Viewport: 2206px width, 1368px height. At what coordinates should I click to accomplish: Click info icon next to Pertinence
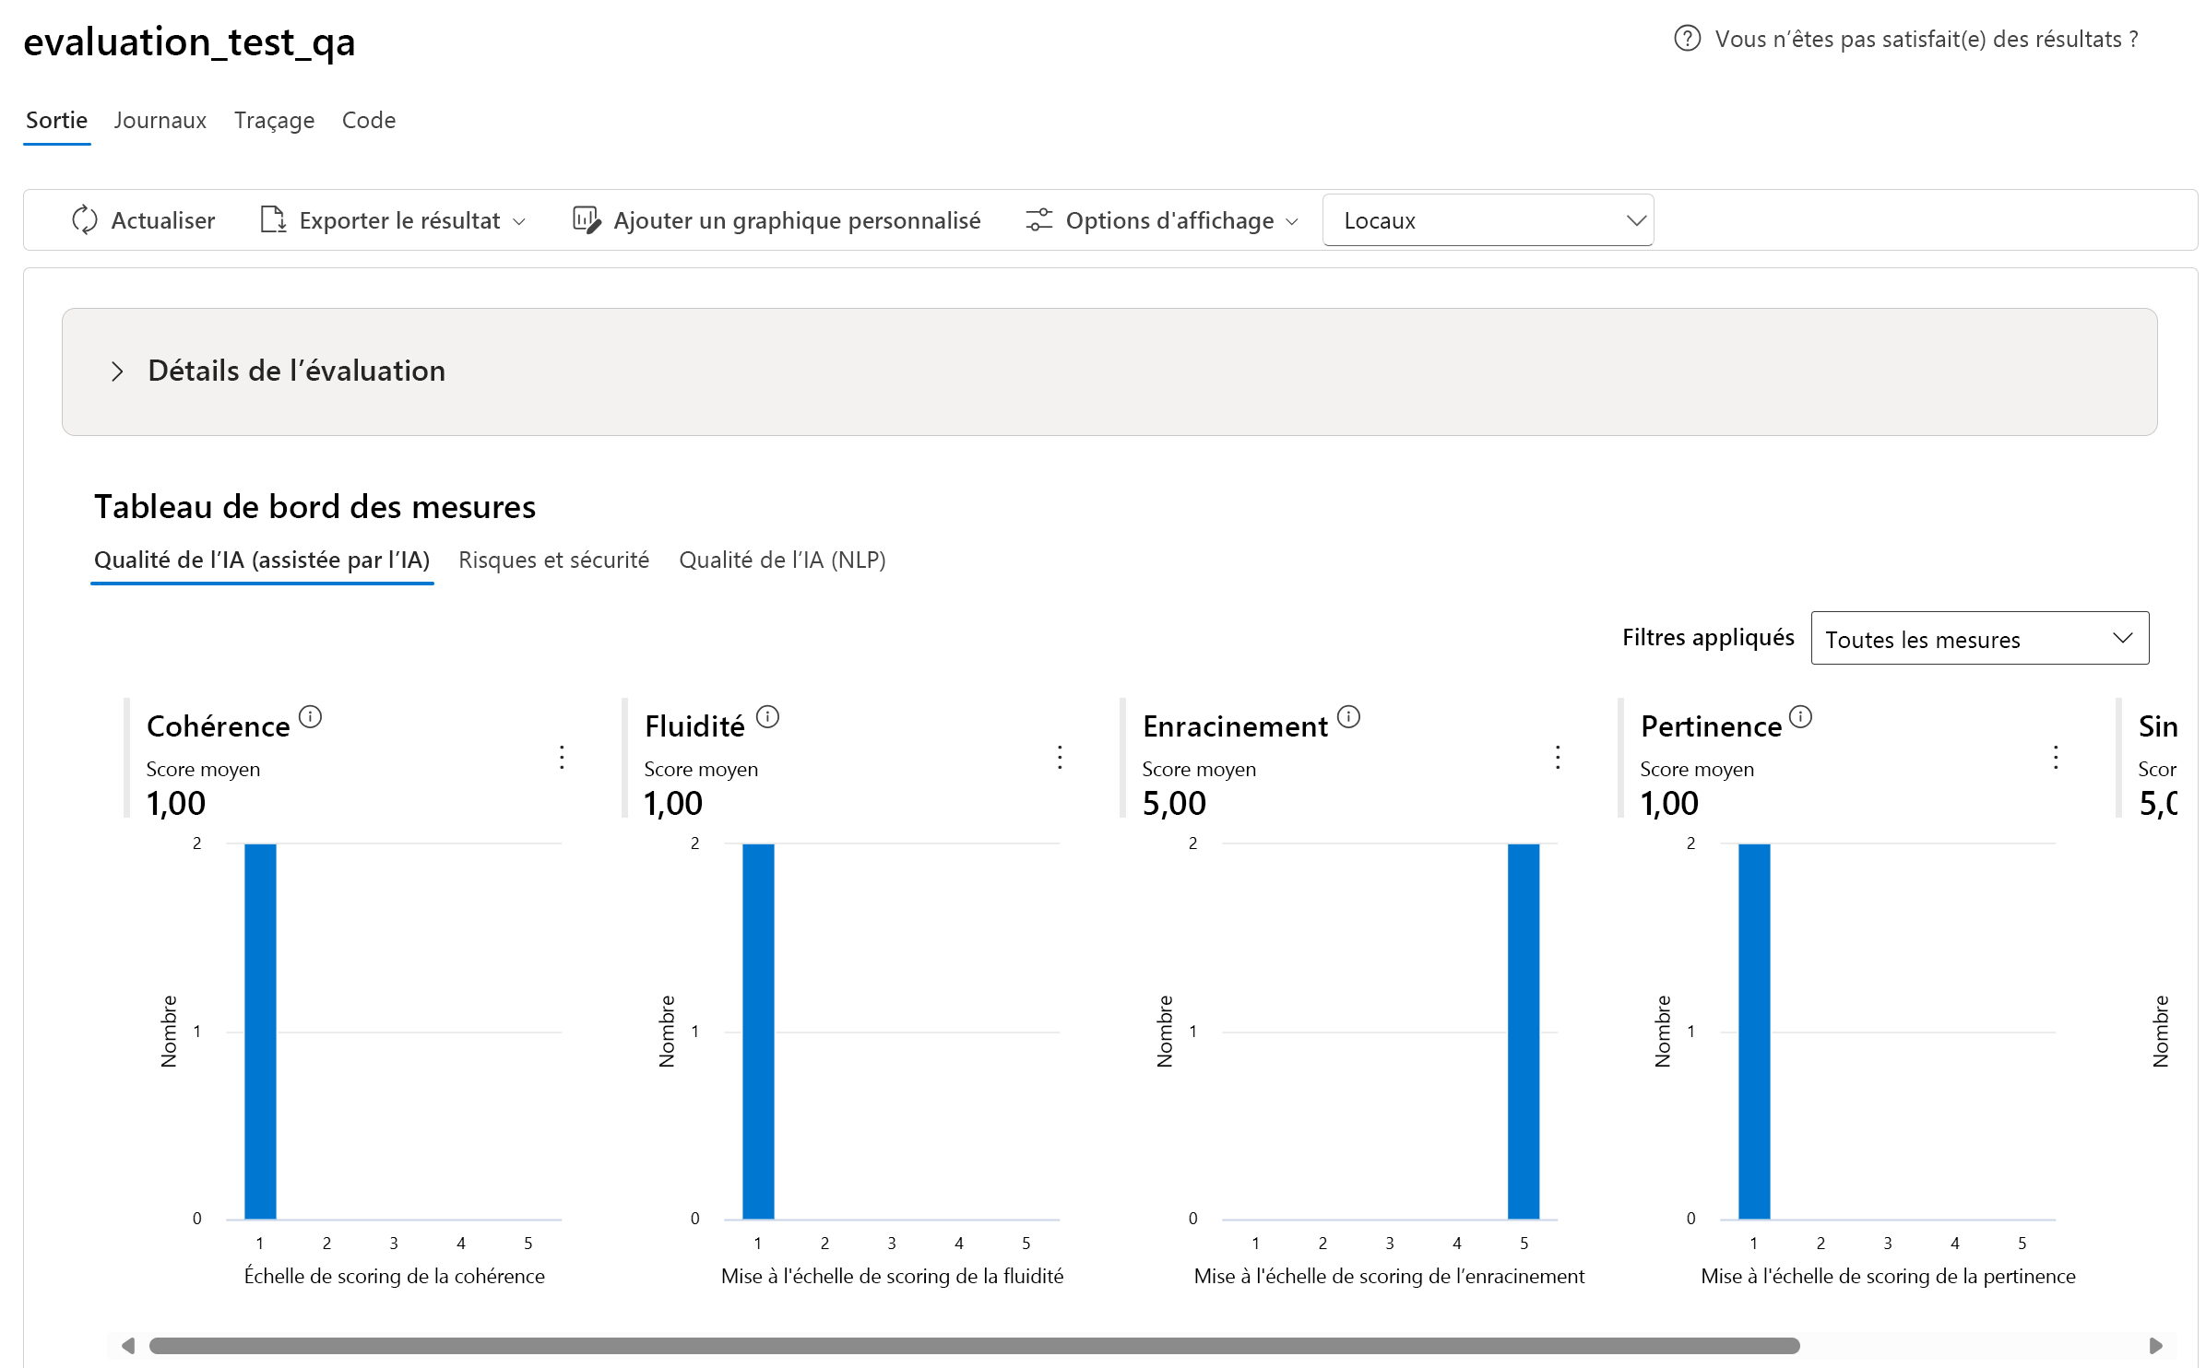click(1801, 716)
